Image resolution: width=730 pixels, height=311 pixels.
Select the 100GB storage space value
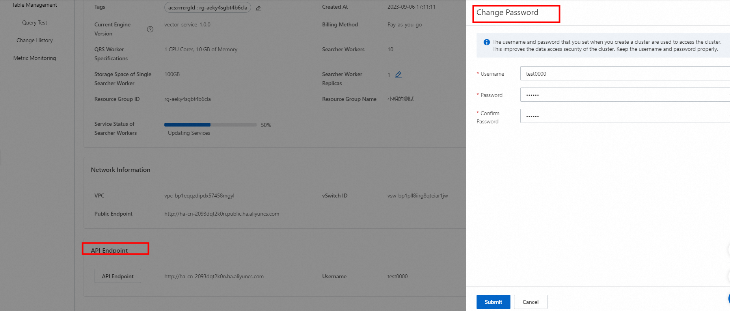[172, 74]
